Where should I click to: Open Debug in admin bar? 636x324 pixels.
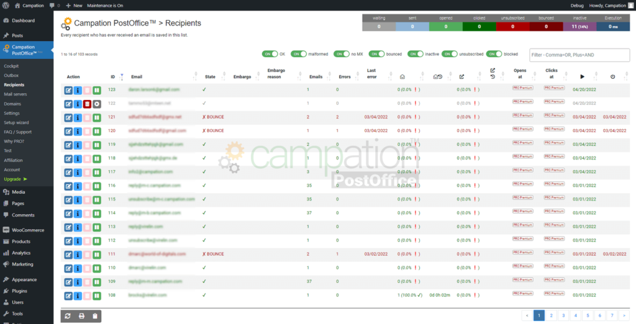(577, 6)
